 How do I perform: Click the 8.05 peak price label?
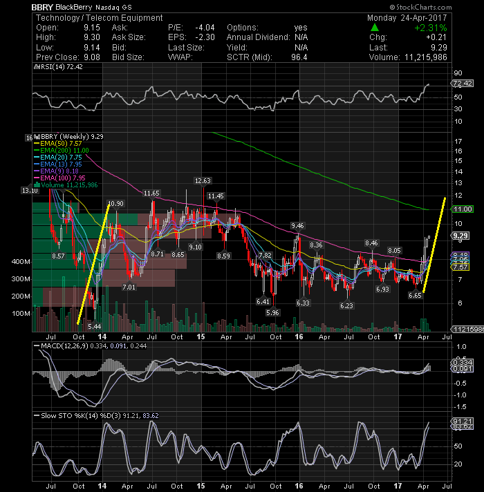tap(394, 250)
